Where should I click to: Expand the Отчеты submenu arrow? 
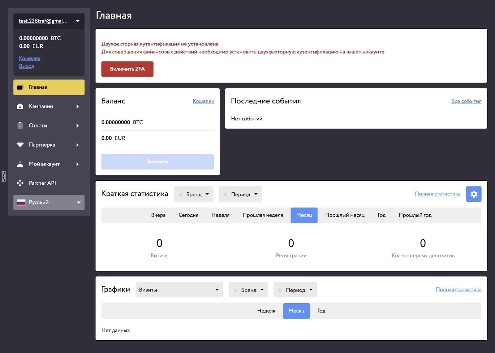point(78,126)
